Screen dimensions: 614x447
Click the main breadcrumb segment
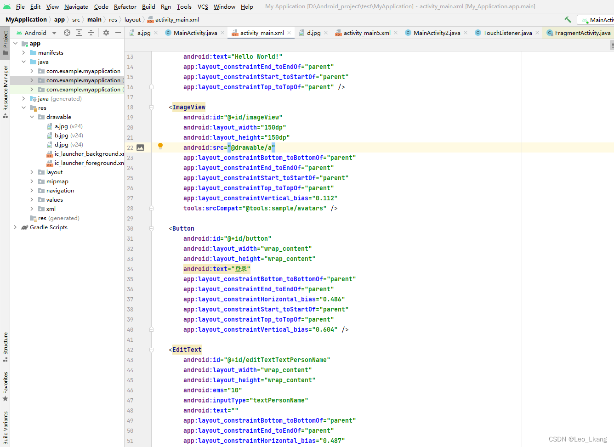coord(94,19)
